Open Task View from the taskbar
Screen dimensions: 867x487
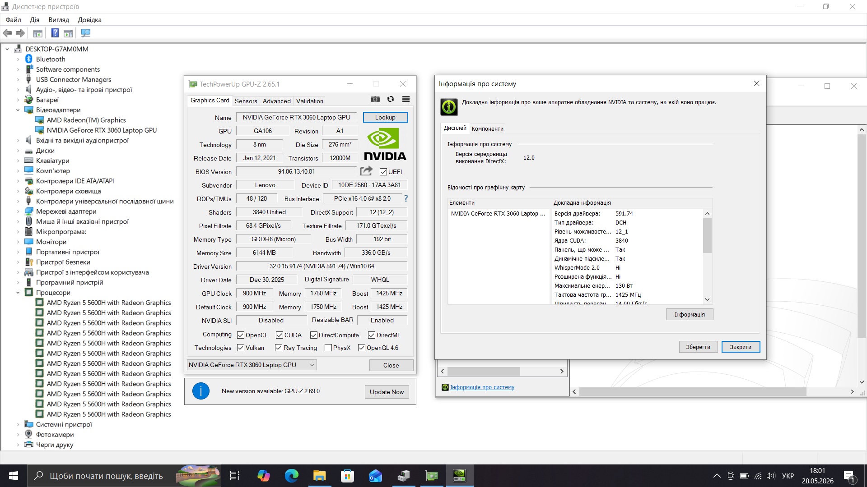point(235,476)
